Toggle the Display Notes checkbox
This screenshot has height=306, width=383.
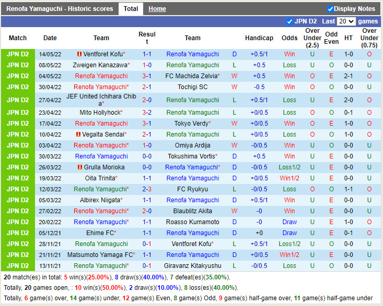tap(330, 9)
